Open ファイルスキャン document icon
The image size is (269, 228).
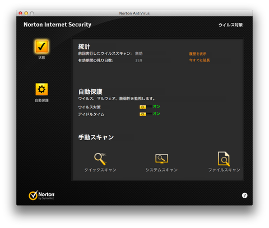tap(224, 159)
